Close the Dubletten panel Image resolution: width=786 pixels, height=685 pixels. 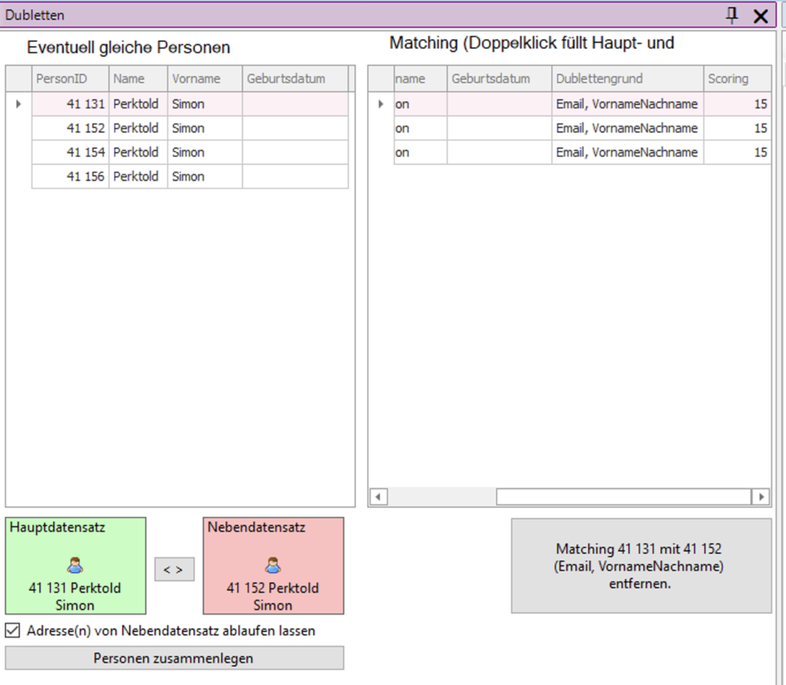tap(761, 16)
